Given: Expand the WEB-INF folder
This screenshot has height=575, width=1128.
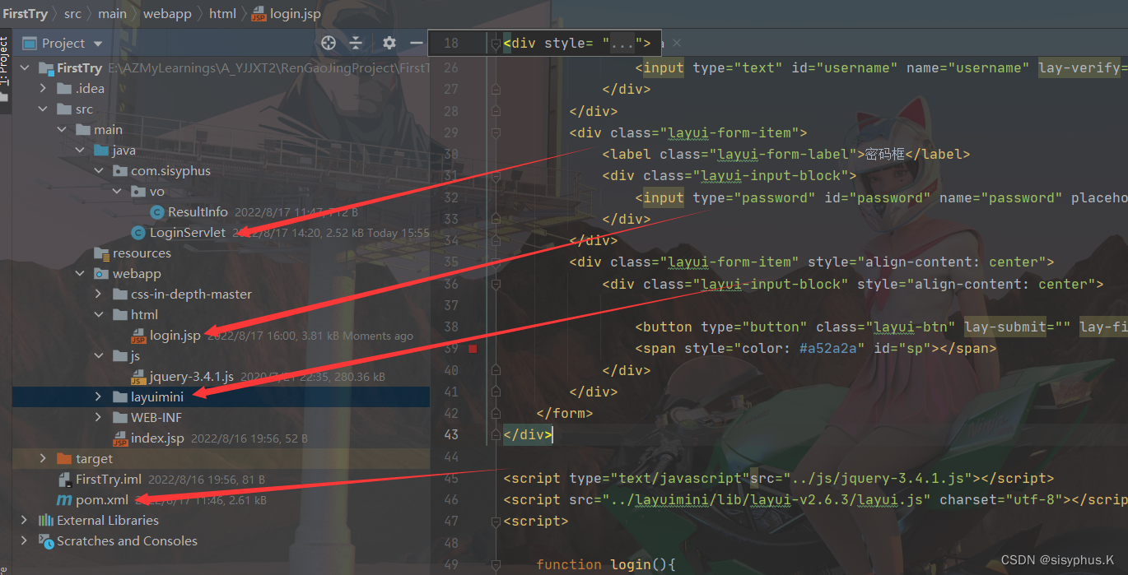Looking at the screenshot, I should tap(98, 418).
